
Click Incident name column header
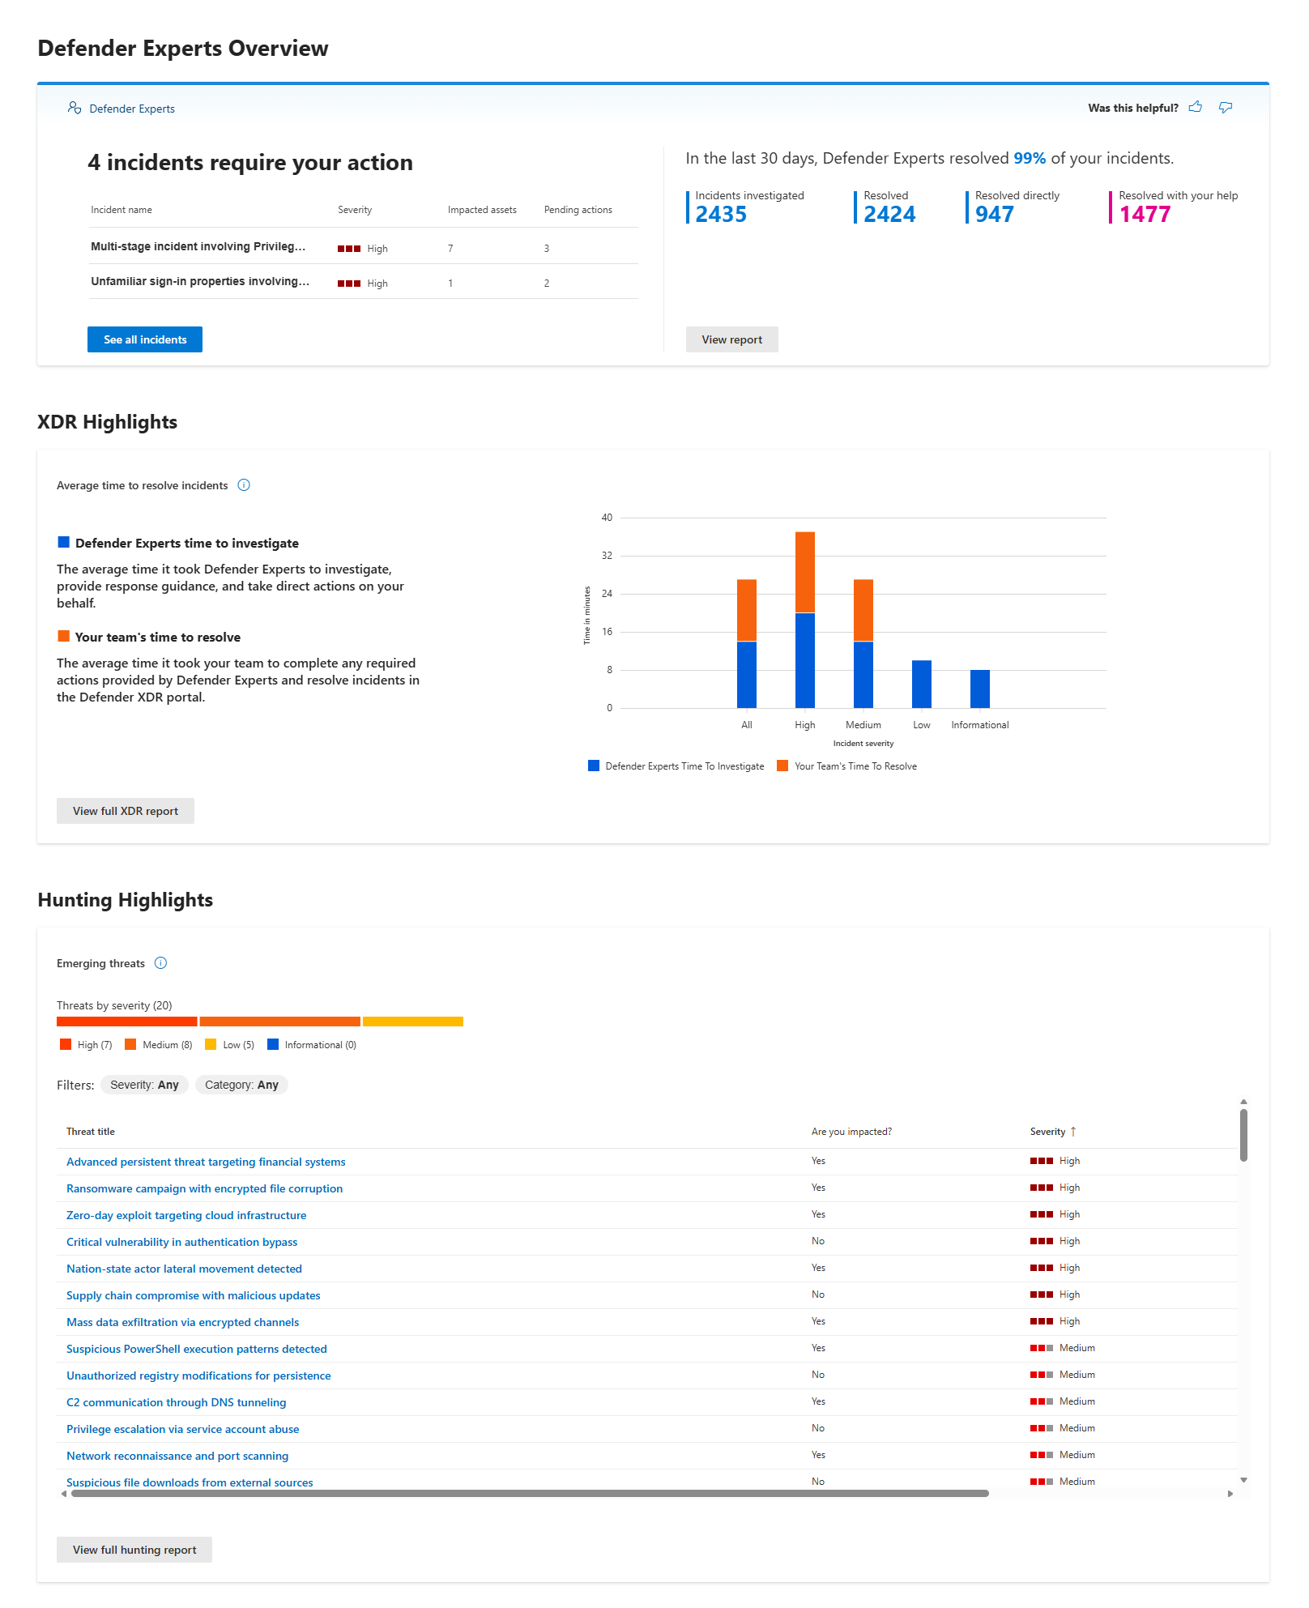click(x=122, y=210)
